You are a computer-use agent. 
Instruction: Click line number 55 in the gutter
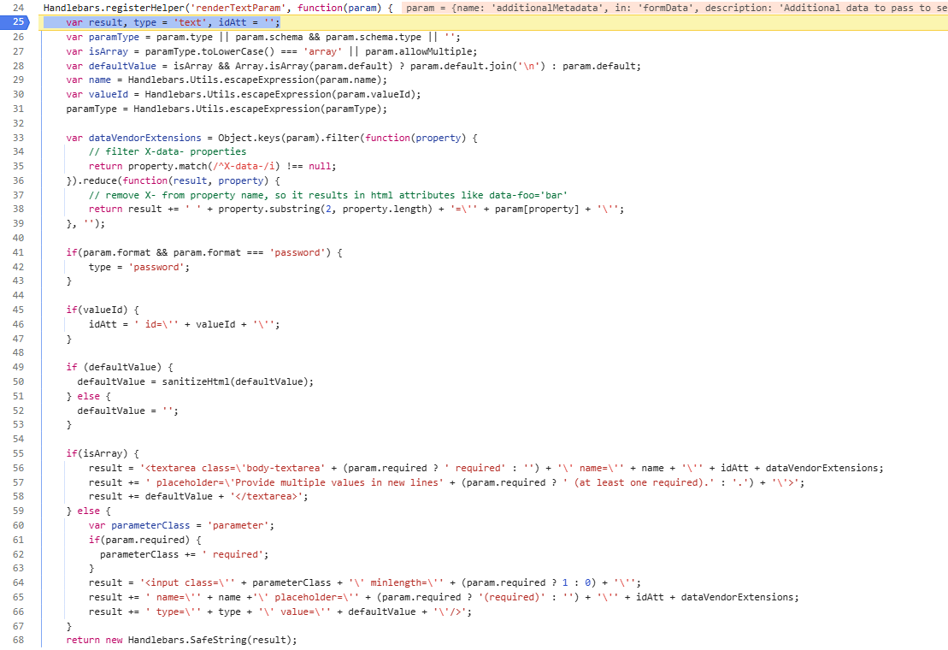click(18, 453)
